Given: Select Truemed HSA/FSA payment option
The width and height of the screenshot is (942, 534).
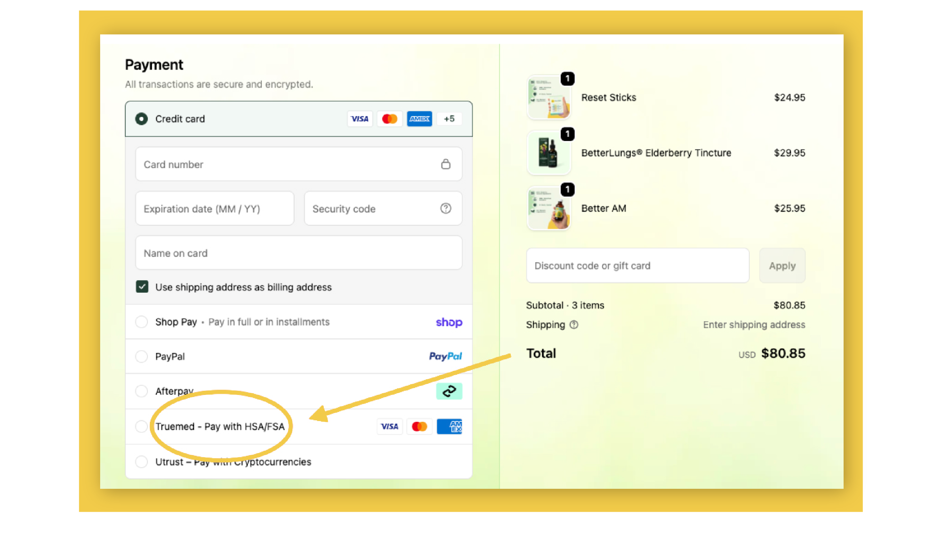Looking at the screenshot, I should [x=141, y=426].
